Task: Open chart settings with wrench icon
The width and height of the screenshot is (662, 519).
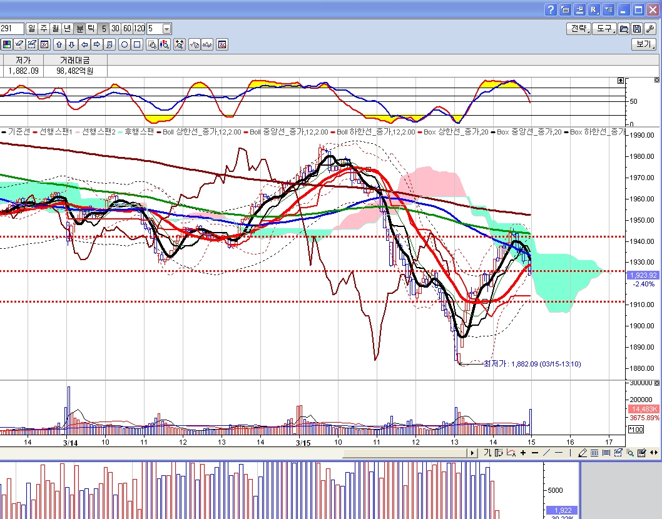Action: 649,29
